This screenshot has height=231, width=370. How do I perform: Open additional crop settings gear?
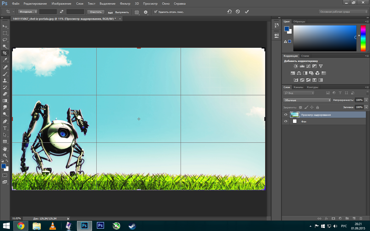[x=146, y=12]
